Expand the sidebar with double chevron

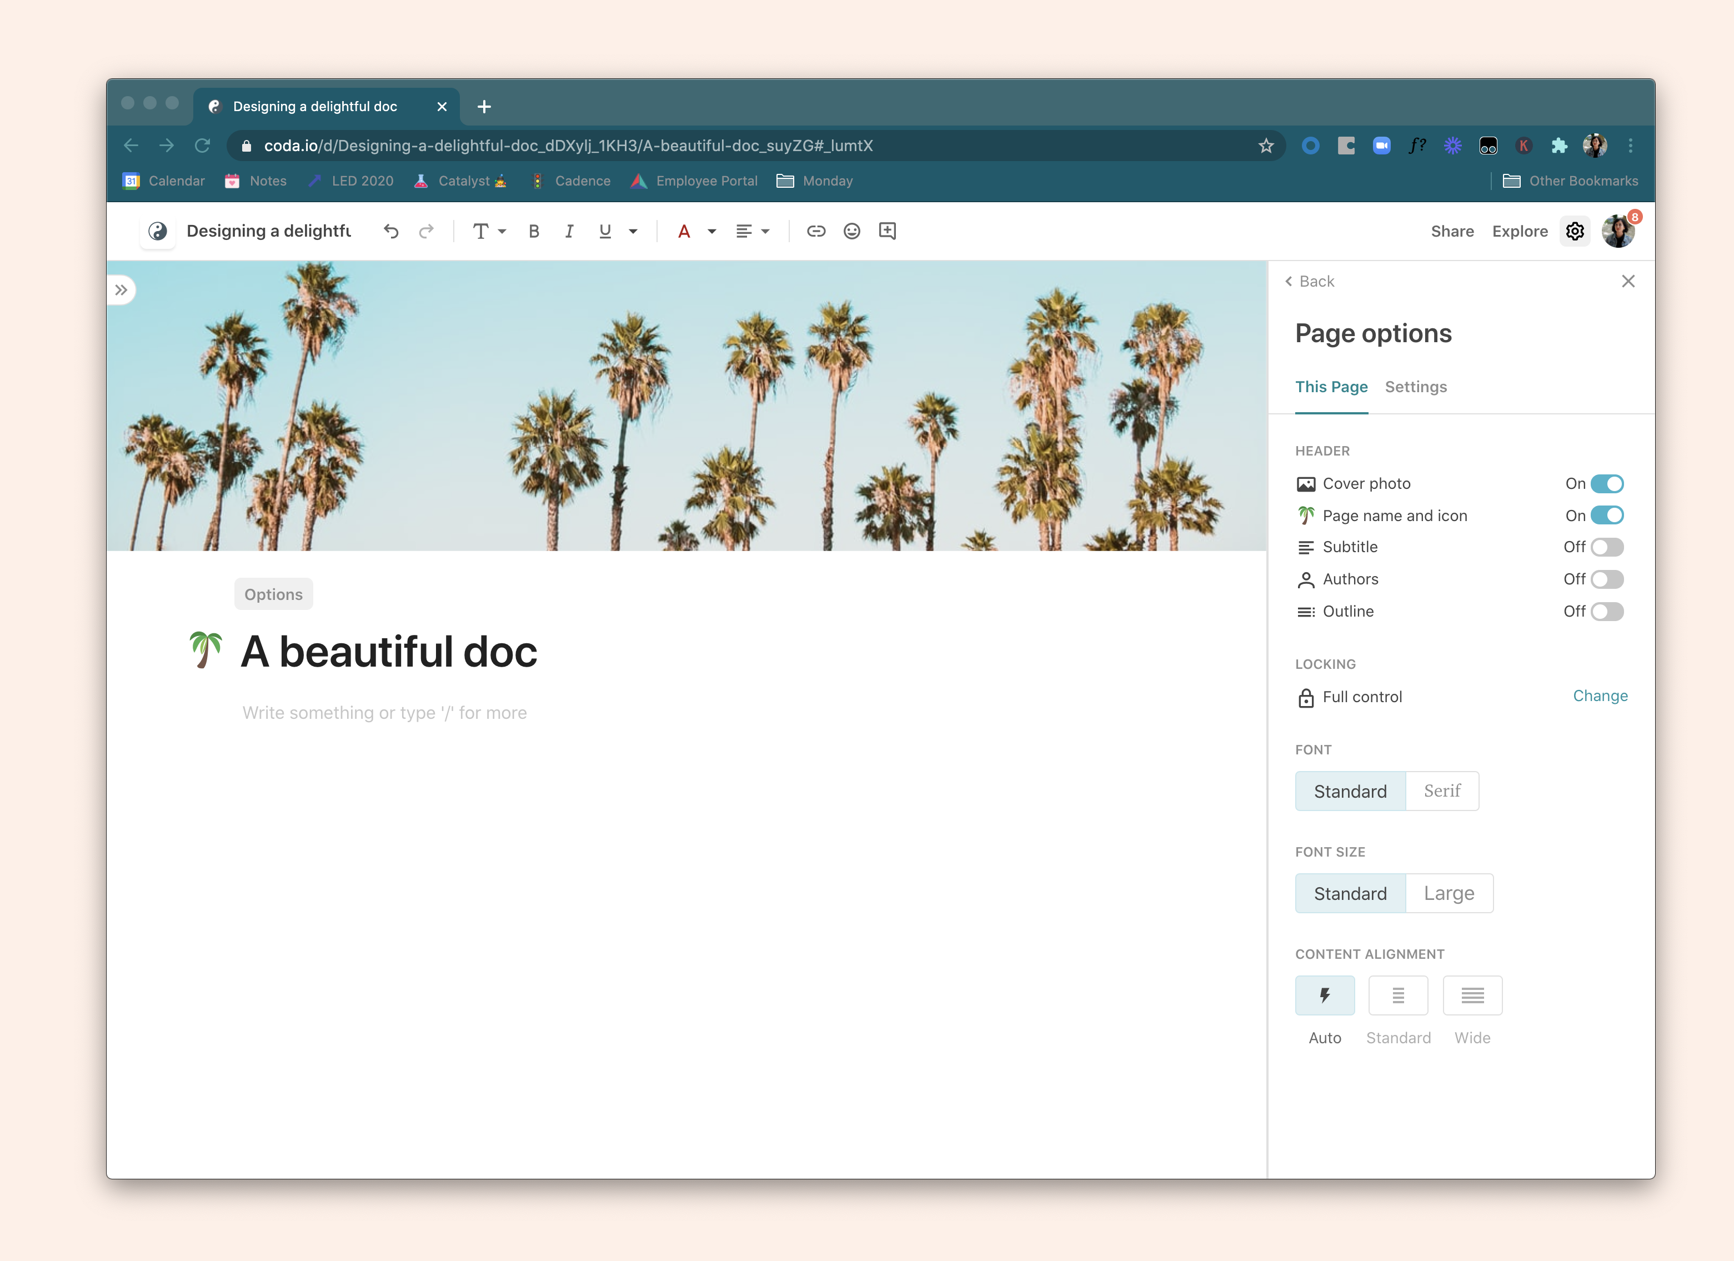121,290
